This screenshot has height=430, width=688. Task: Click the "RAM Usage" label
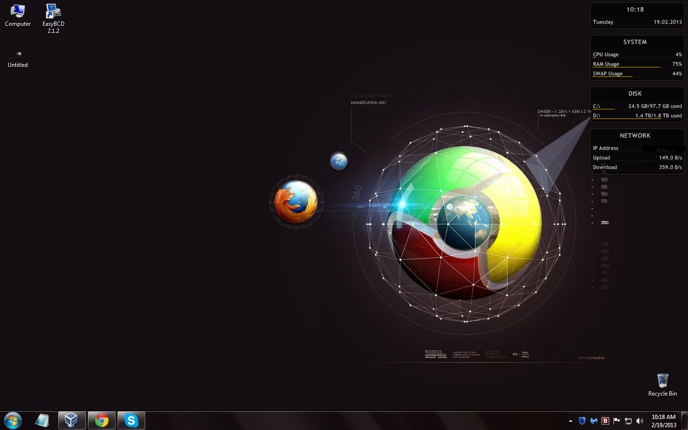(606, 64)
